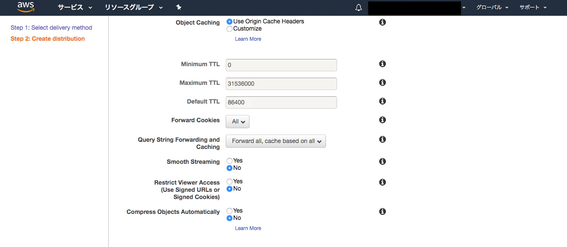This screenshot has height=247, width=567.
Task: Show info for Restrict Viewer Access
Action: point(383,182)
